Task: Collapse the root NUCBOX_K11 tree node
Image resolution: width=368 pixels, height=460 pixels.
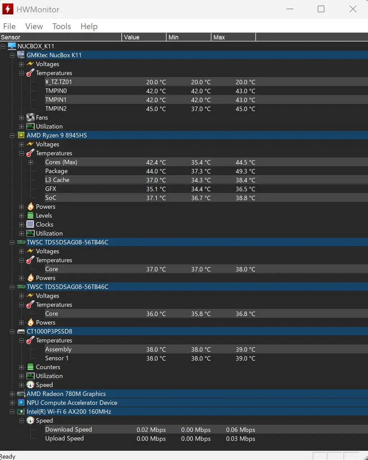Action: pyautogui.click(x=3, y=46)
